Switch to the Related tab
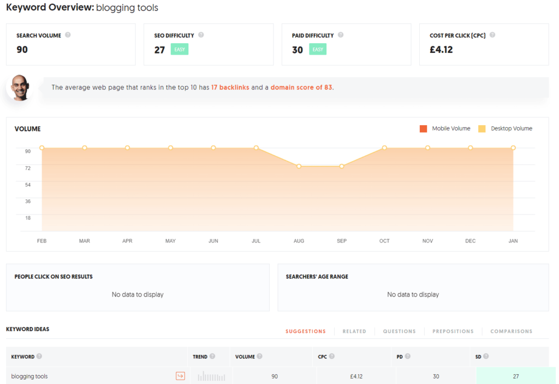This screenshot has height=384, width=559. (x=354, y=332)
